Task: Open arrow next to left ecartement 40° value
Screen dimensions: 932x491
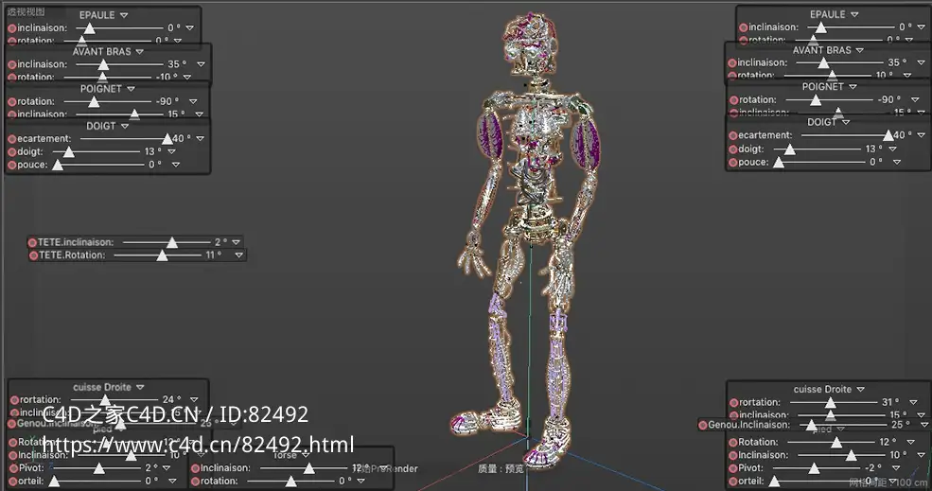Action: click(201, 138)
